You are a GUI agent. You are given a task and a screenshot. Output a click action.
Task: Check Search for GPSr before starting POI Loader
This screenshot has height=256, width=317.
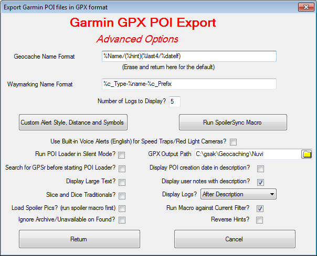point(122,169)
